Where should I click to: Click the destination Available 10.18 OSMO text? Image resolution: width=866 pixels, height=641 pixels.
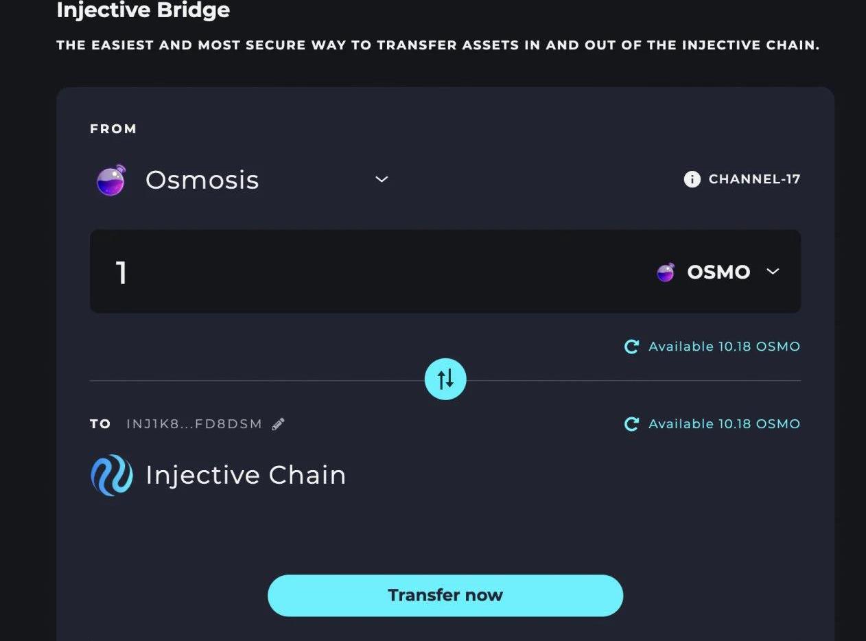click(x=724, y=424)
